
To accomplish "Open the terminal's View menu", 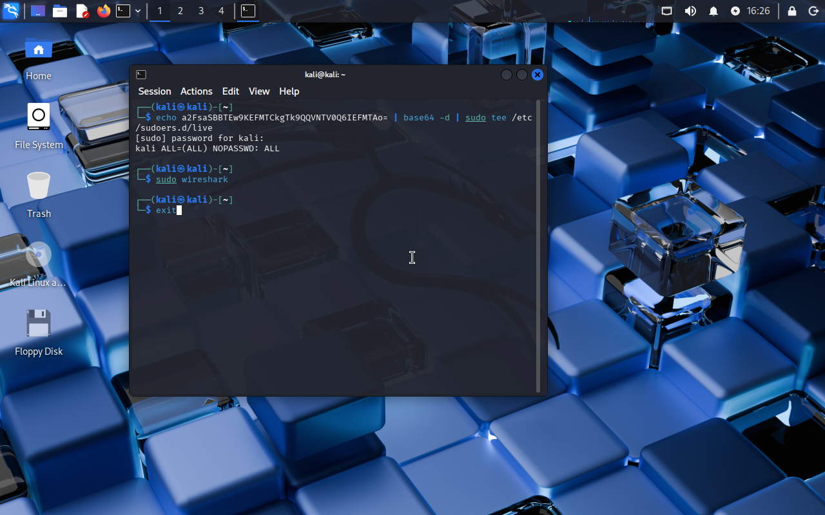I will click(259, 91).
